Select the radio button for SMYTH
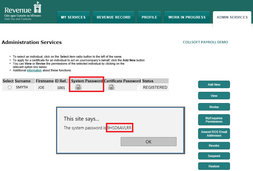253x171 pixels. click(10, 88)
